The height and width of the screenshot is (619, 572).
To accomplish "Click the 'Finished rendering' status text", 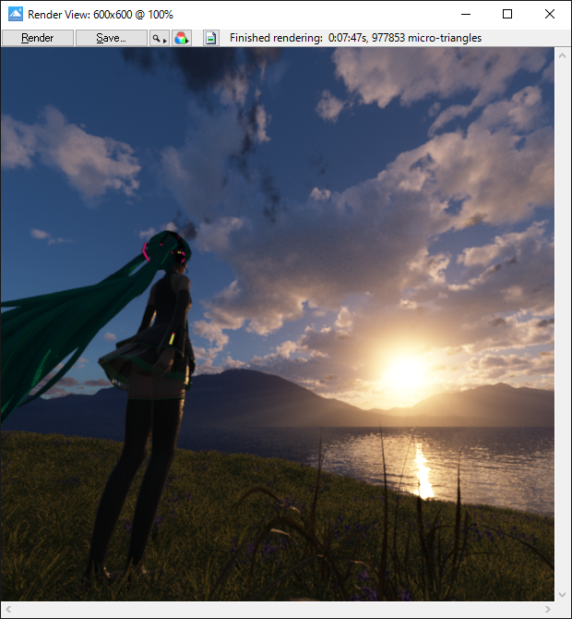I will point(355,38).
